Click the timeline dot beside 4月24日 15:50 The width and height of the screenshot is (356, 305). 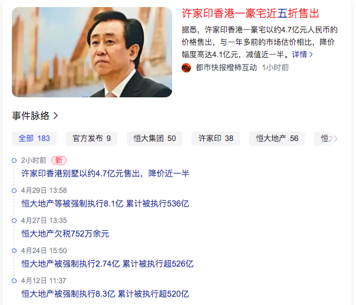pyautogui.click(x=14, y=251)
